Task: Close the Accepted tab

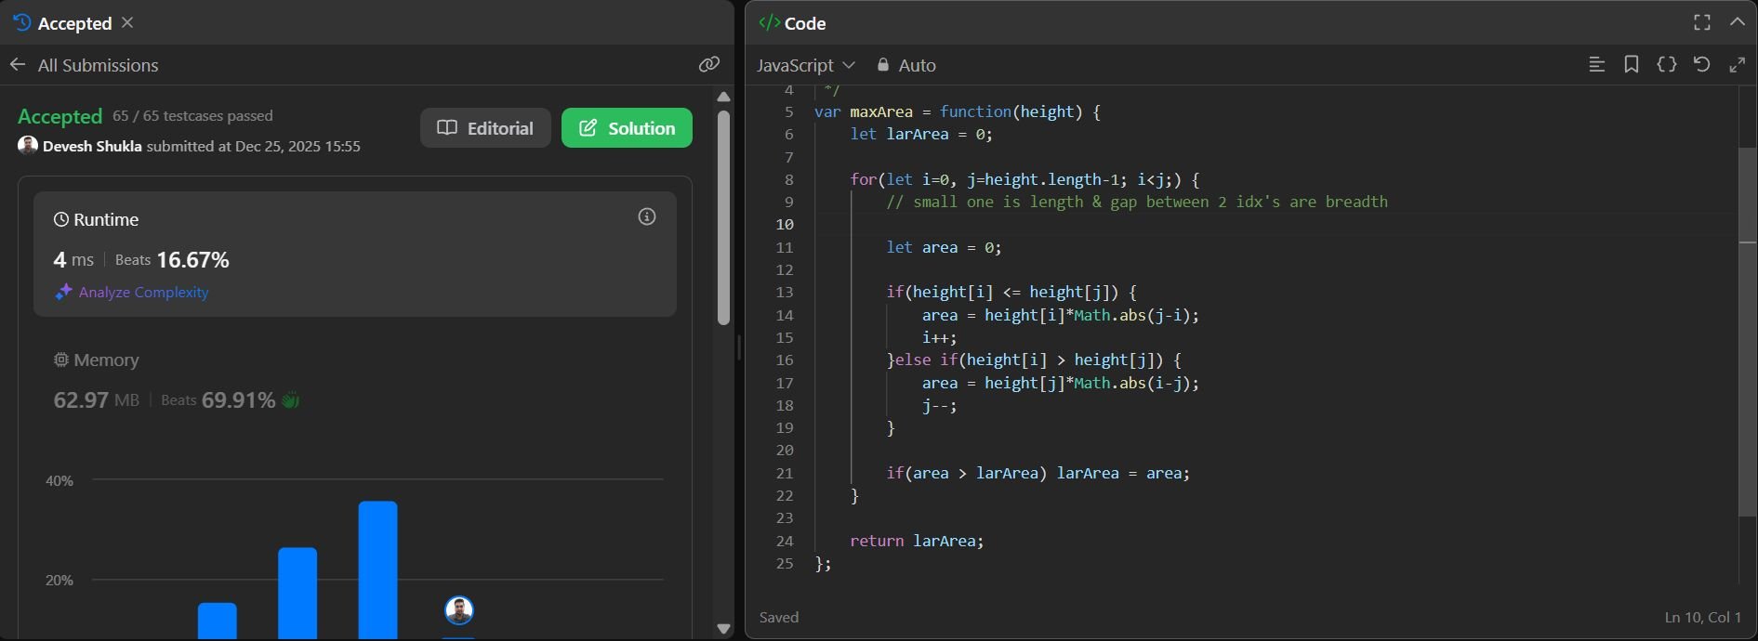Action: coord(127,23)
